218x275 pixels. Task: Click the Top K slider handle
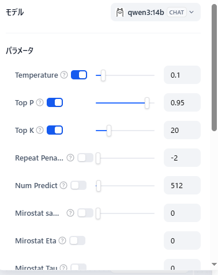[x=109, y=131]
